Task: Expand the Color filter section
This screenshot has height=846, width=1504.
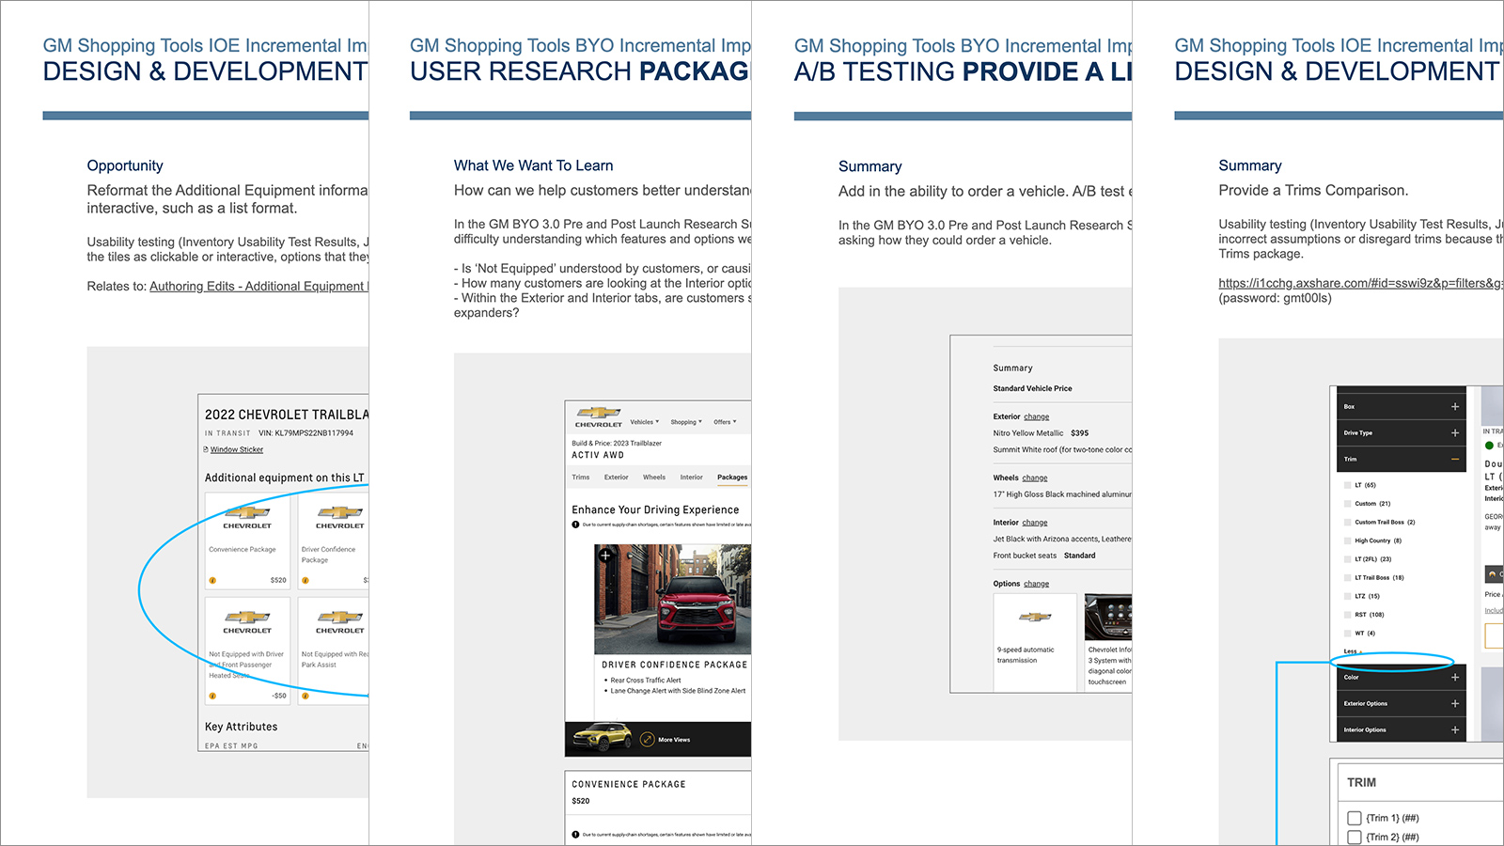Action: pyautogui.click(x=1454, y=677)
